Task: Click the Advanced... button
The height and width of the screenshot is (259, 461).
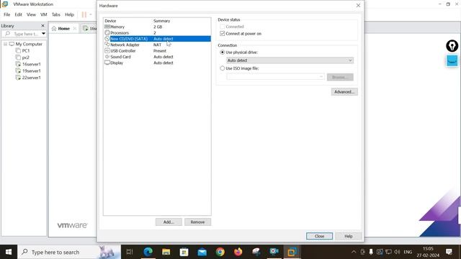Action: pos(344,92)
